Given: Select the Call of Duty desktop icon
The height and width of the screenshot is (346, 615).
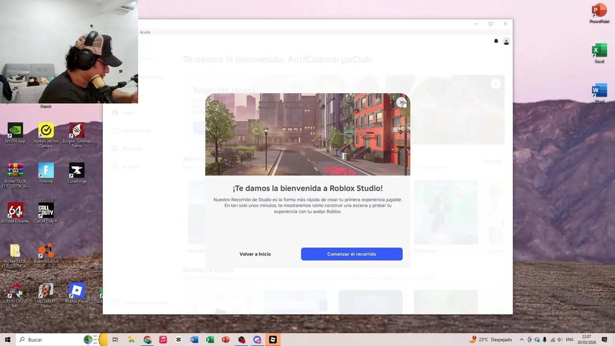Looking at the screenshot, I should pos(46,213).
